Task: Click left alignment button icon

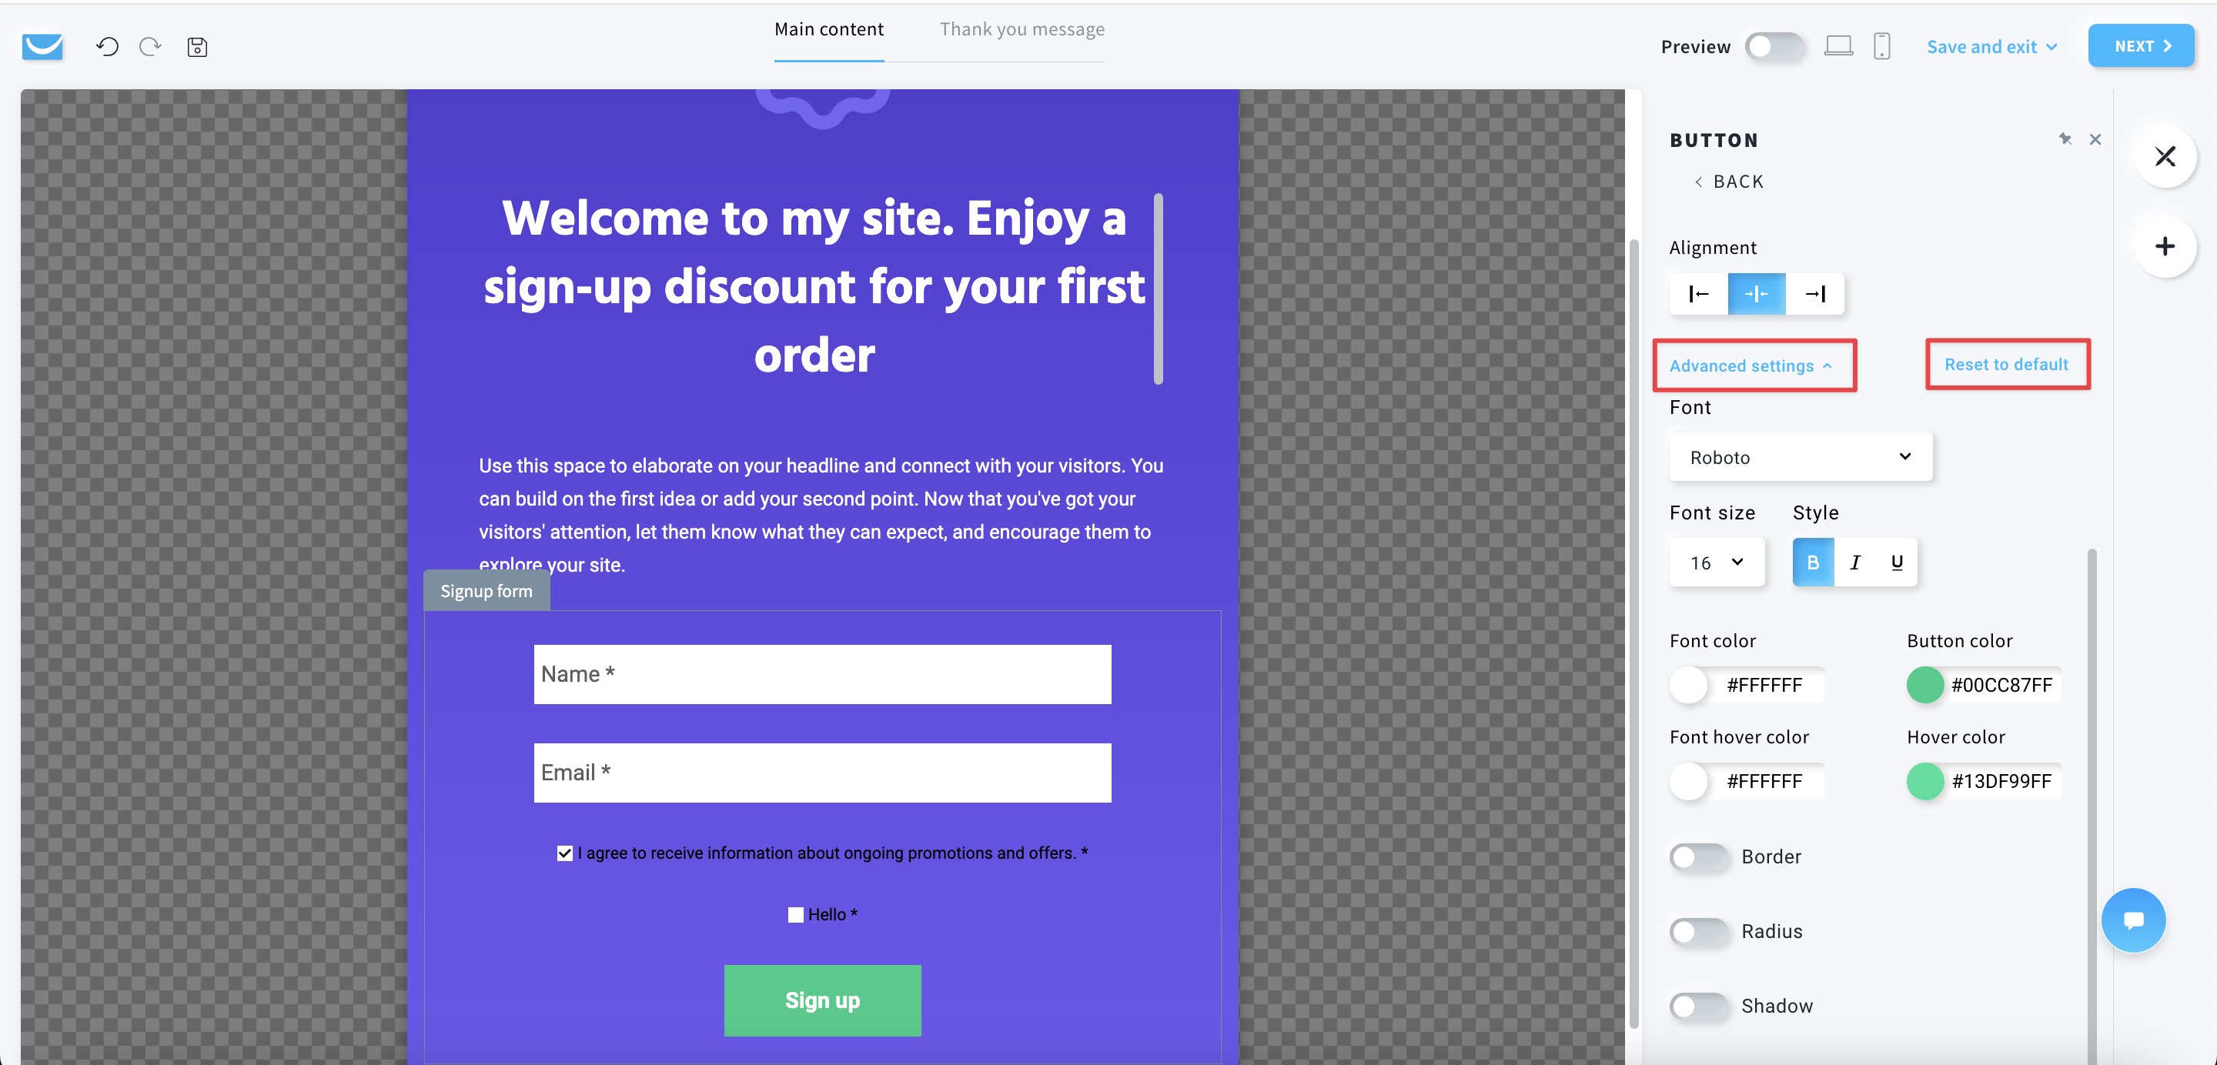Action: [x=1700, y=292]
